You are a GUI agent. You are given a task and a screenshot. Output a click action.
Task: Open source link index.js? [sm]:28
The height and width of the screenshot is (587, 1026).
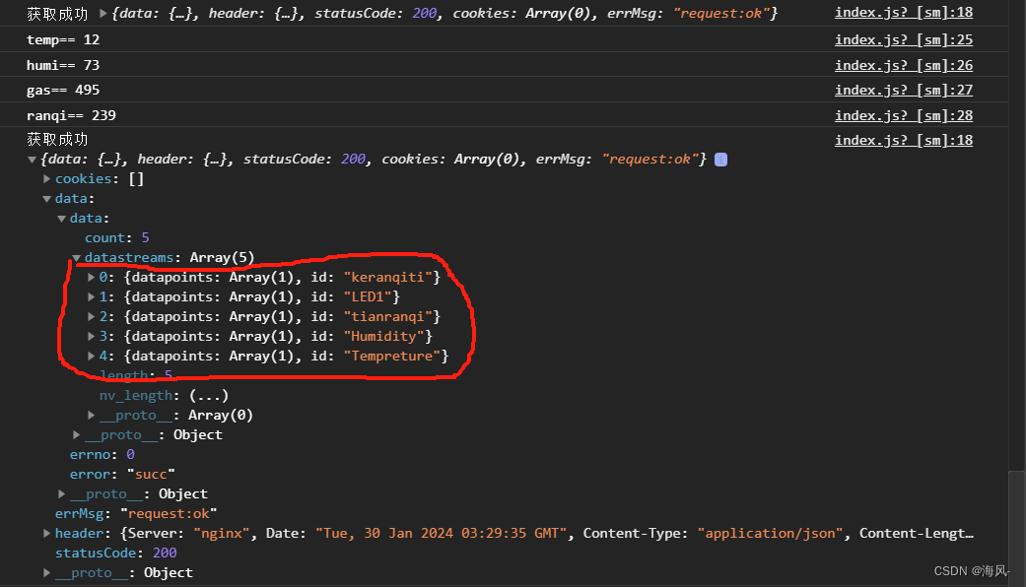[x=903, y=115]
